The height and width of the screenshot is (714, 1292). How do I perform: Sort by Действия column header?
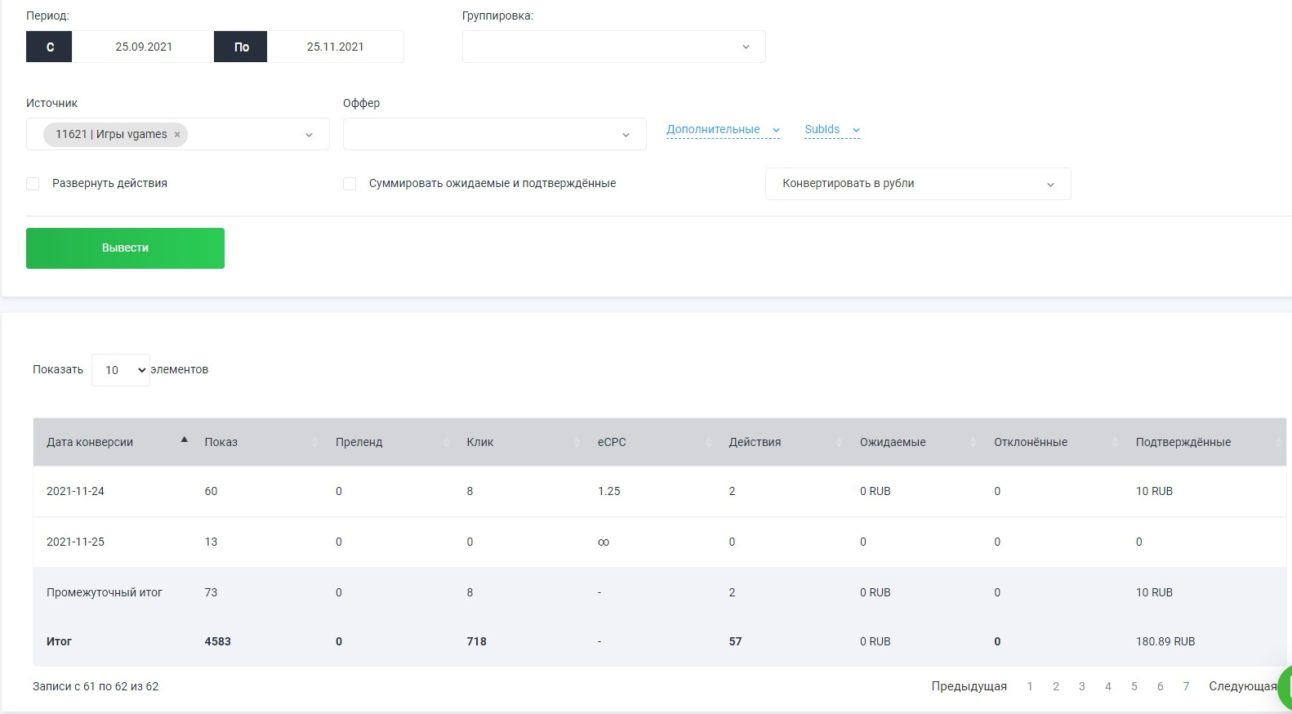point(755,442)
